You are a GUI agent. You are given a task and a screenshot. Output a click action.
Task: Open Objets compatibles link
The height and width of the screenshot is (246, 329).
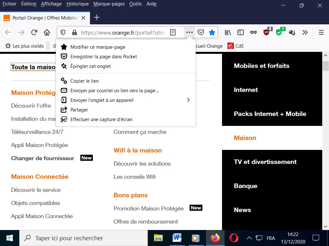click(35, 203)
